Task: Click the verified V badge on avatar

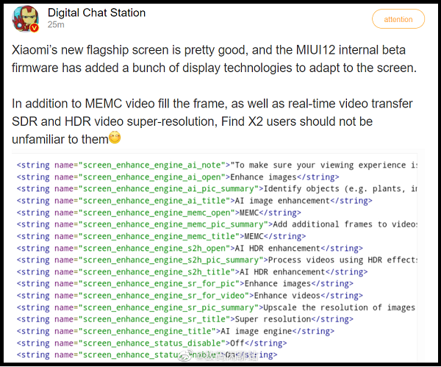Action: [x=34, y=28]
